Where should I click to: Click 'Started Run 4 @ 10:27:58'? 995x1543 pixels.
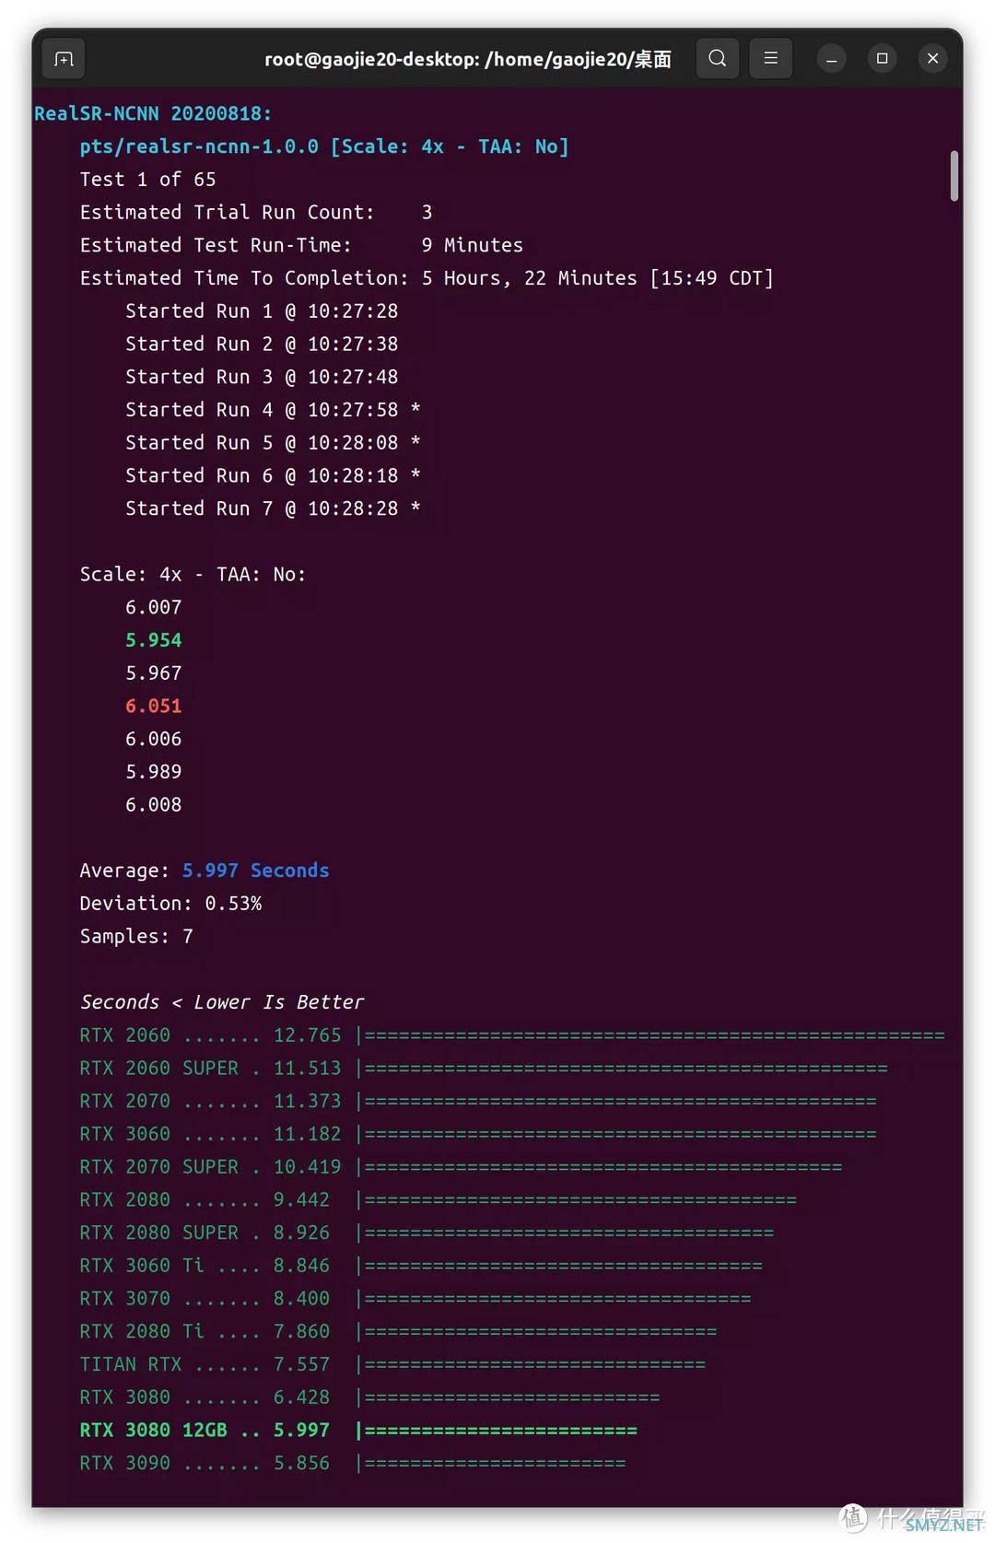click(x=273, y=410)
